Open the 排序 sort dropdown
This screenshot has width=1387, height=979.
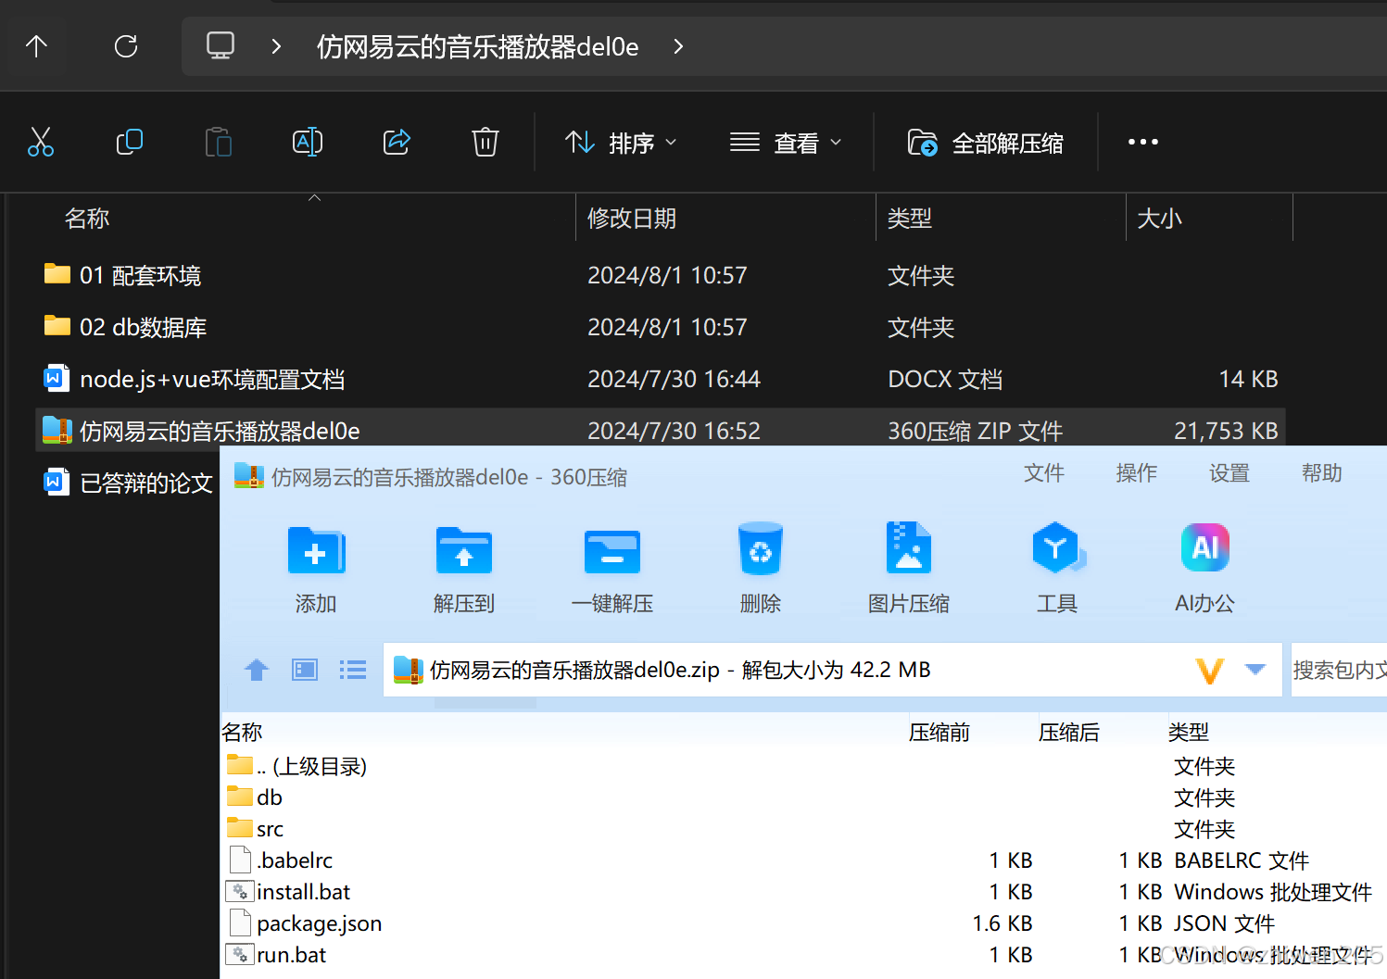point(621,143)
